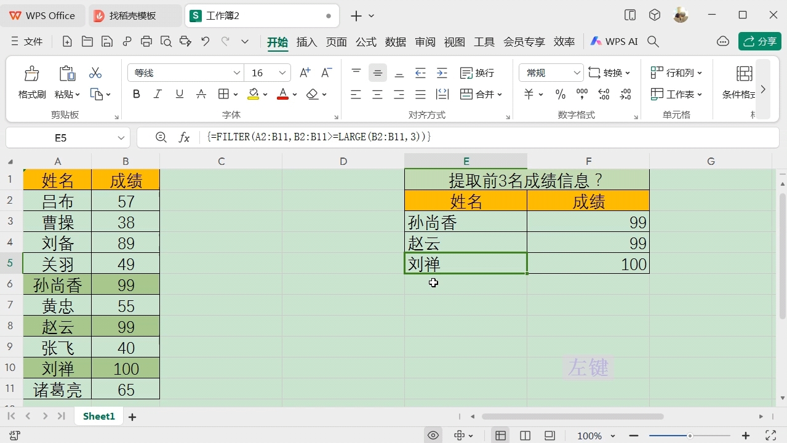Open the font name dropdown showing 等线
The height and width of the screenshot is (443, 787).
point(185,72)
